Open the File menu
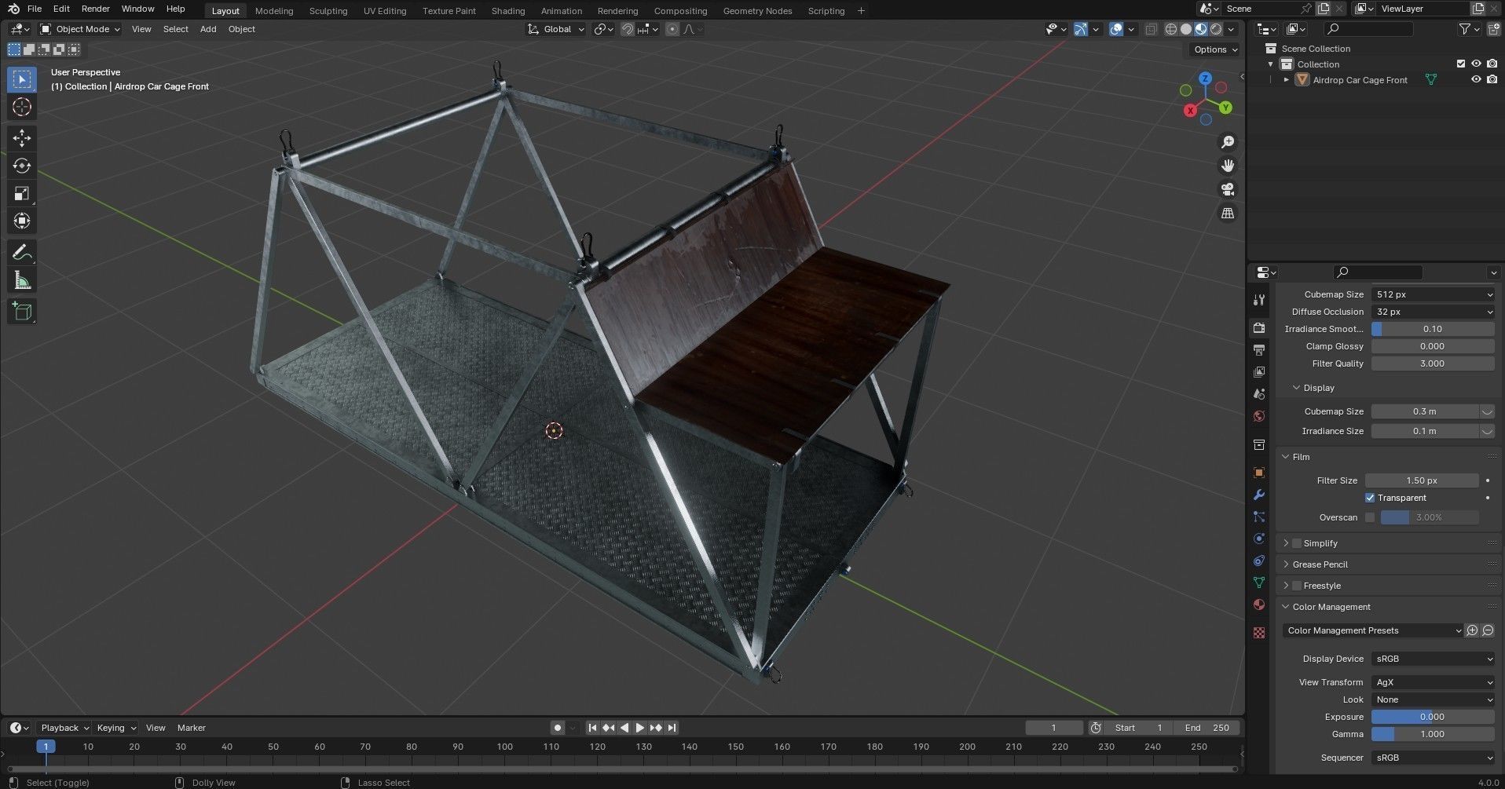This screenshot has height=789, width=1505. tap(34, 9)
